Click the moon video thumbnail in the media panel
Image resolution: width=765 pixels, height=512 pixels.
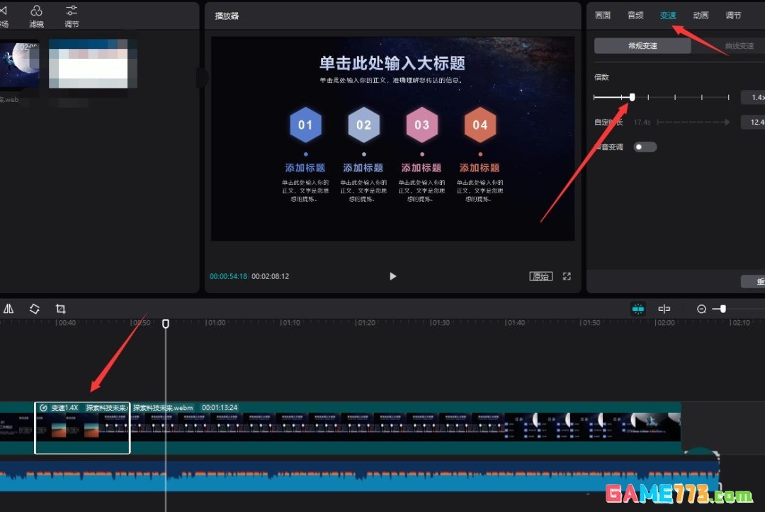[20, 64]
